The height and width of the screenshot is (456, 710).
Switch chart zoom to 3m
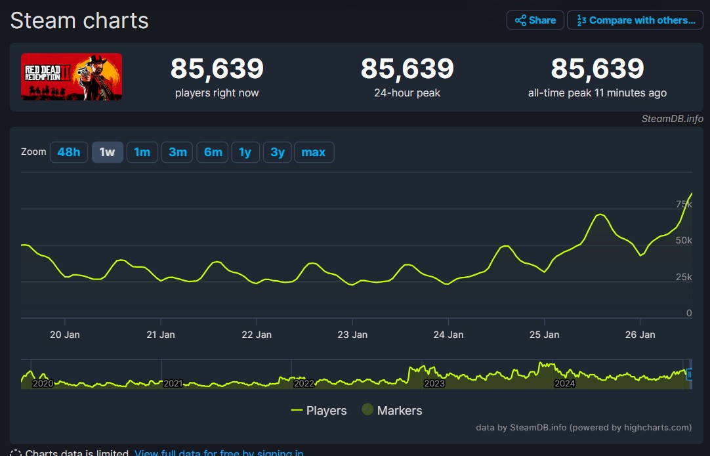177,152
